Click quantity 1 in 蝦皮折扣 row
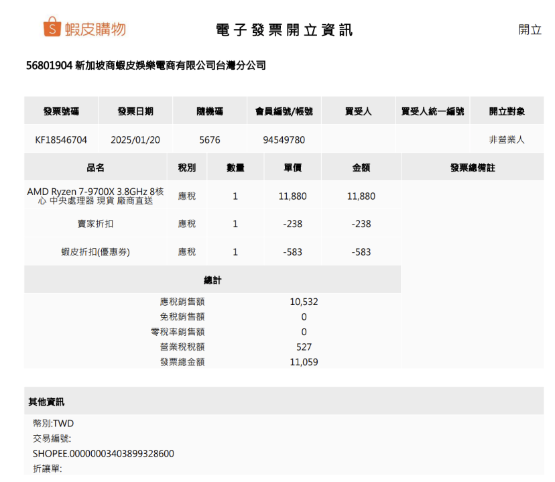This screenshot has width=555, height=482. [x=235, y=252]
